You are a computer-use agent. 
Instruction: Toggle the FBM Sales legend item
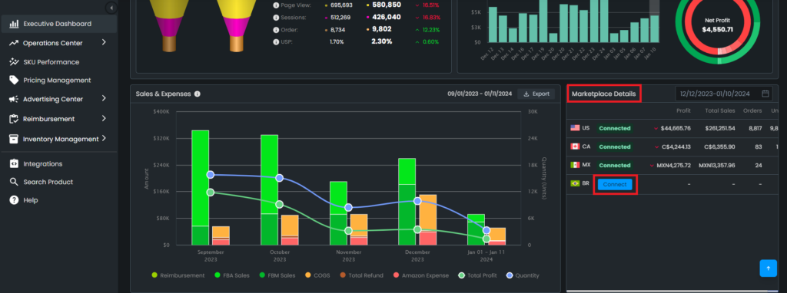[x=276, y=275]
